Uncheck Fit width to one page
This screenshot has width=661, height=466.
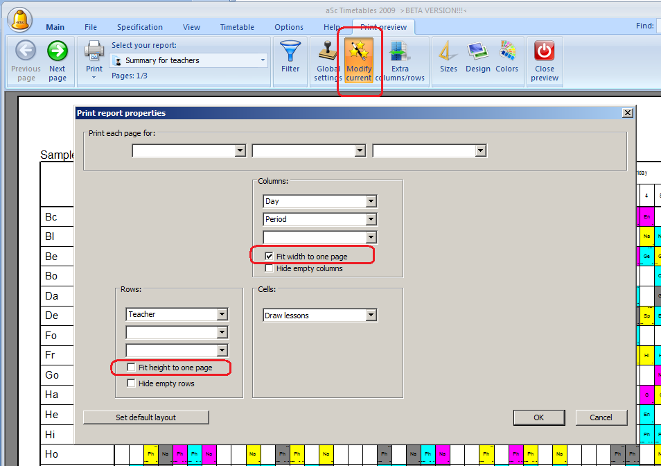(x=269, y=257)
